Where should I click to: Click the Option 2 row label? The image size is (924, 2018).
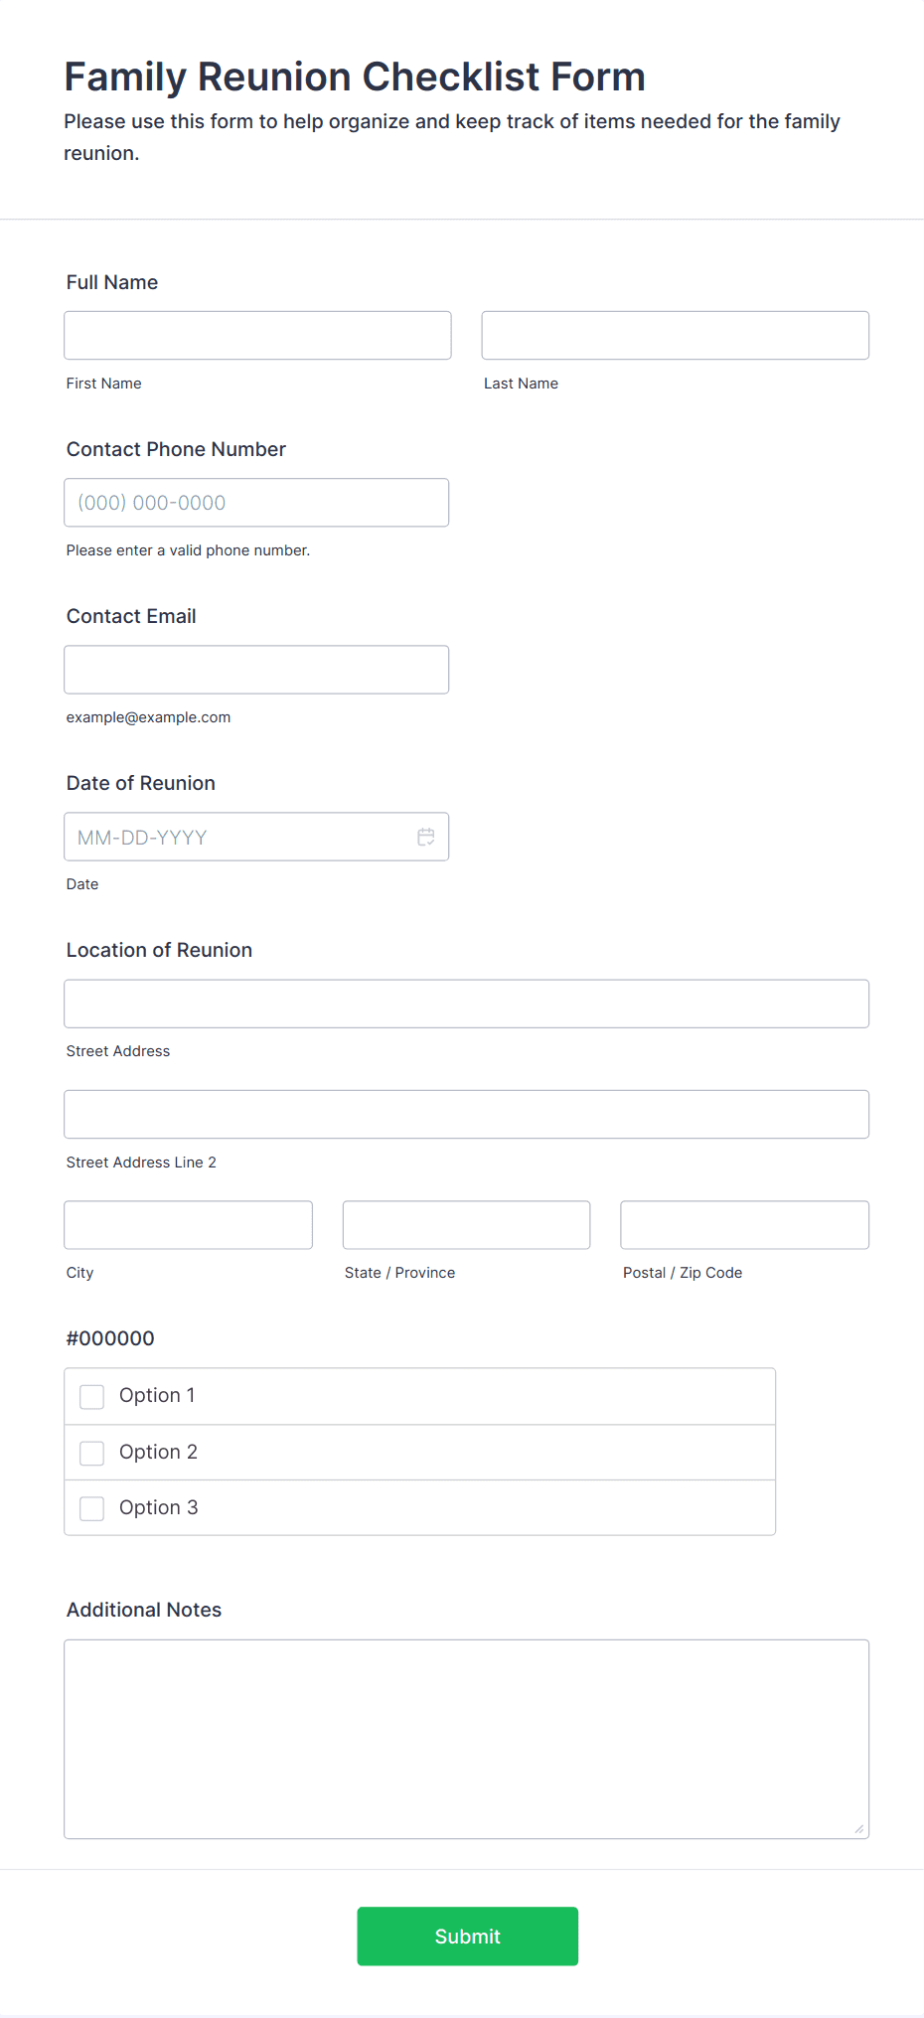(x=158, y=1452)
